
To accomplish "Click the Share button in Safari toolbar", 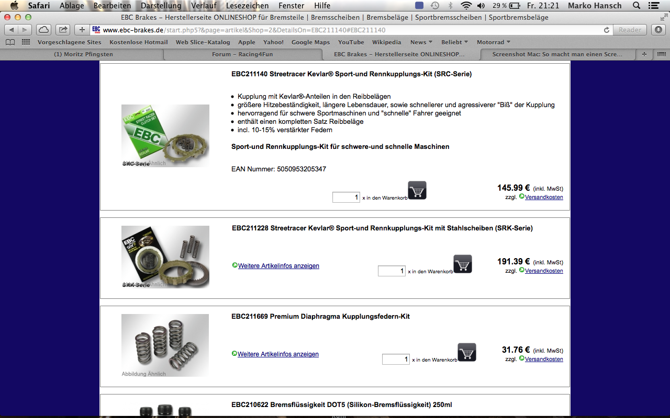I will click(63, 30).
